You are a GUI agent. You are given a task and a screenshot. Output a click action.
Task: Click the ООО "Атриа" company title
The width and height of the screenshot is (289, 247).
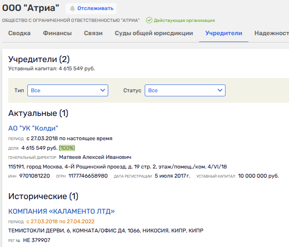coord(31,8)
